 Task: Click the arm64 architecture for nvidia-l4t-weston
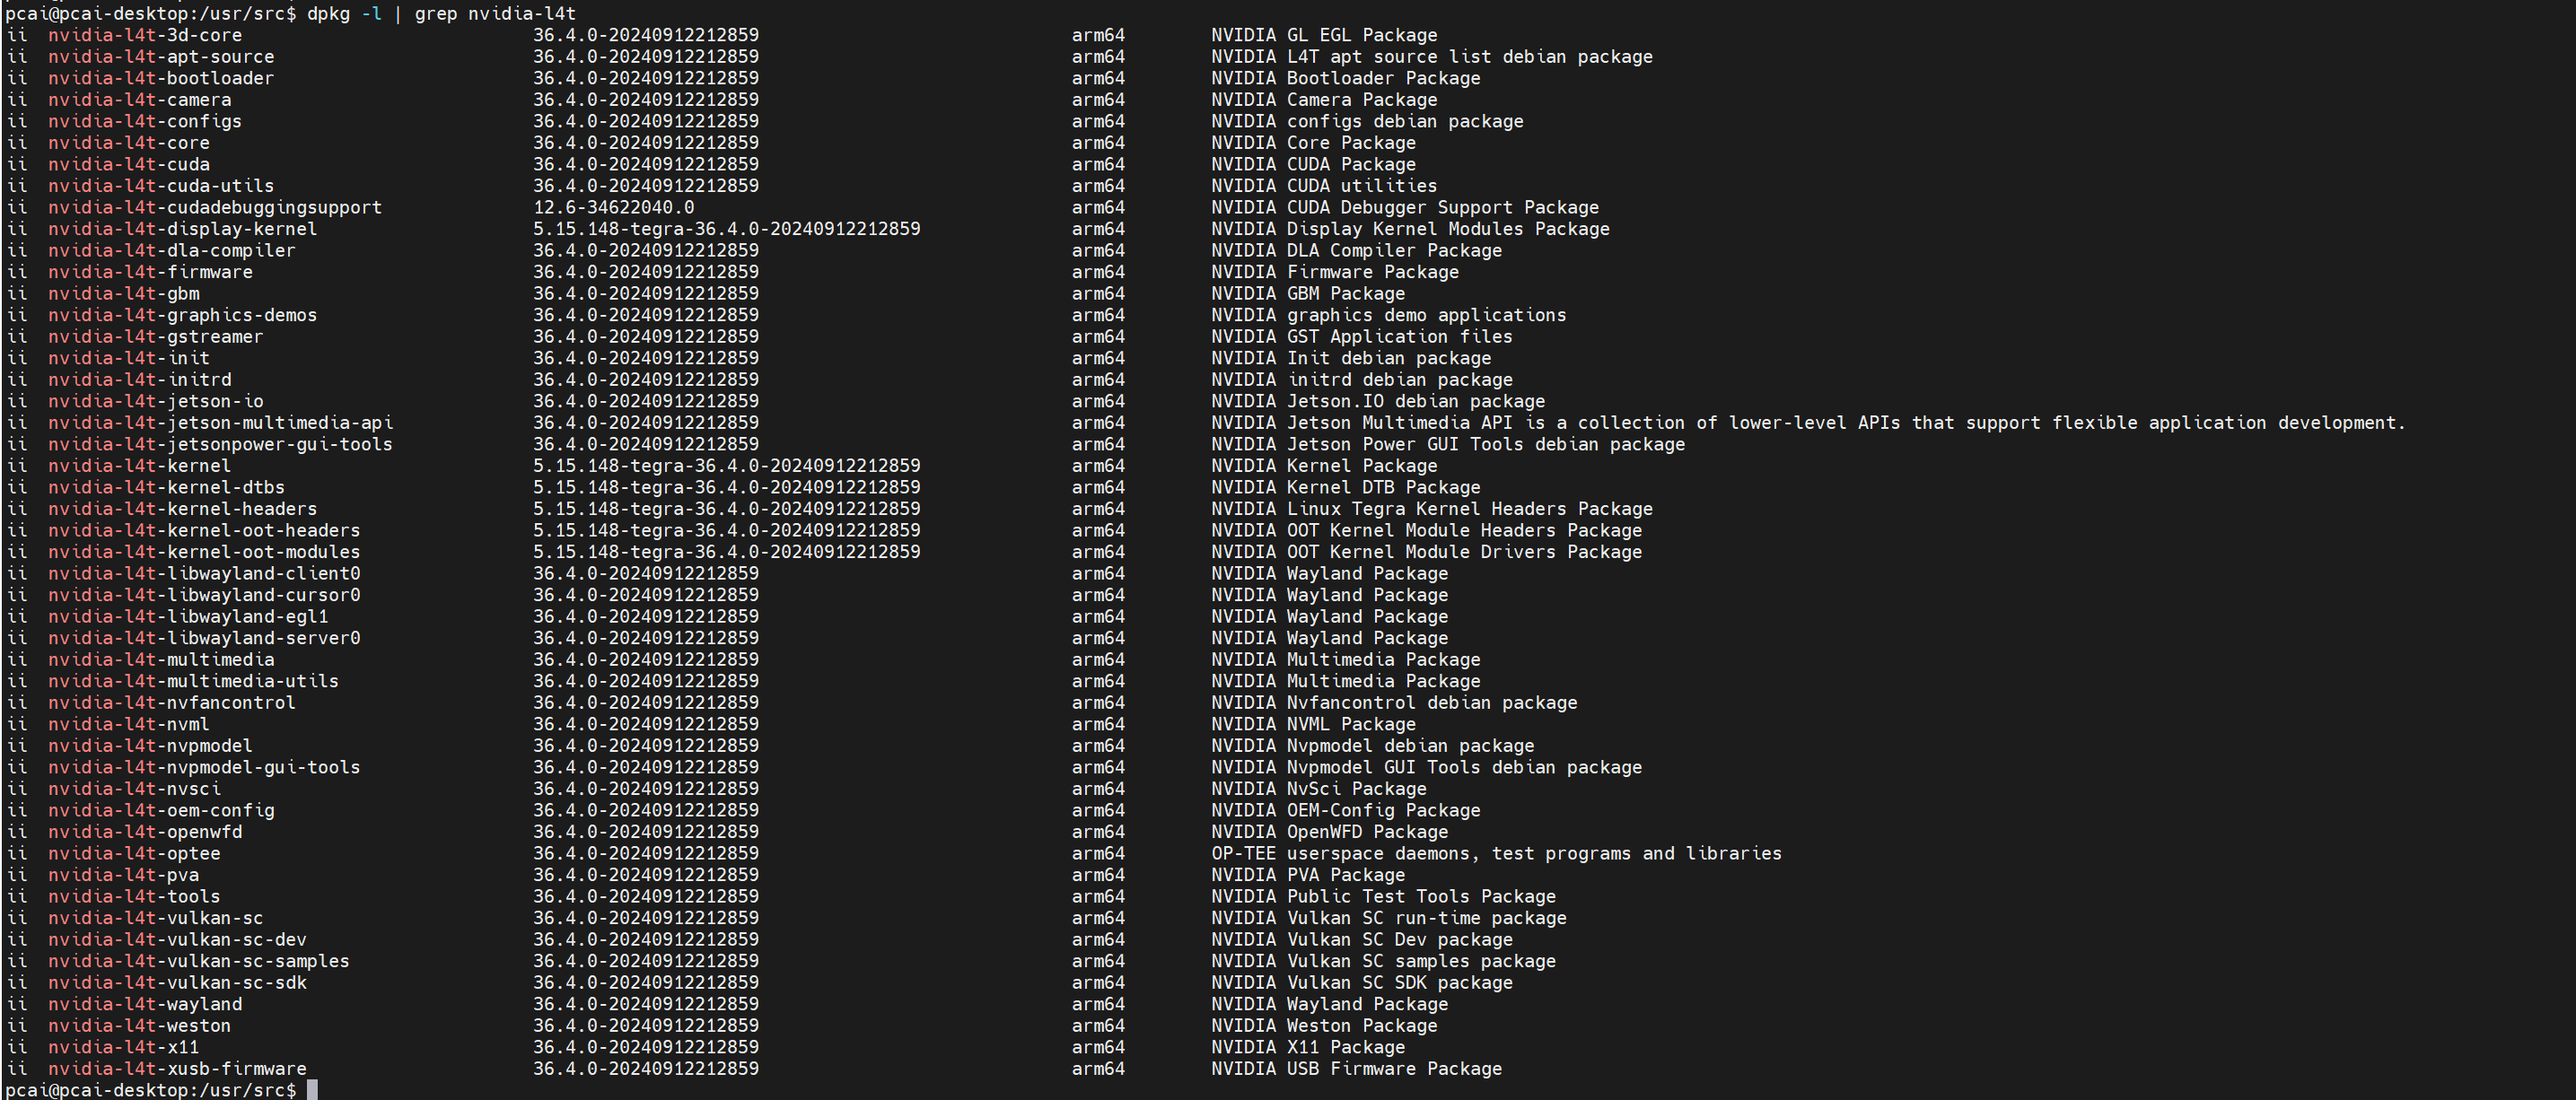(1098, 1026)
